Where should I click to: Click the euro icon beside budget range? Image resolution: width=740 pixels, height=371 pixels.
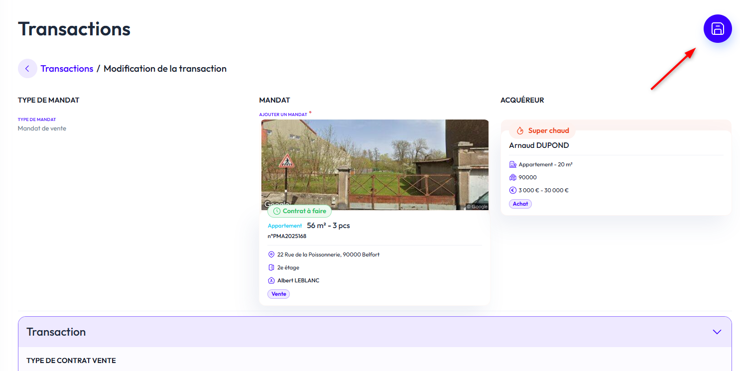point(512,190)
